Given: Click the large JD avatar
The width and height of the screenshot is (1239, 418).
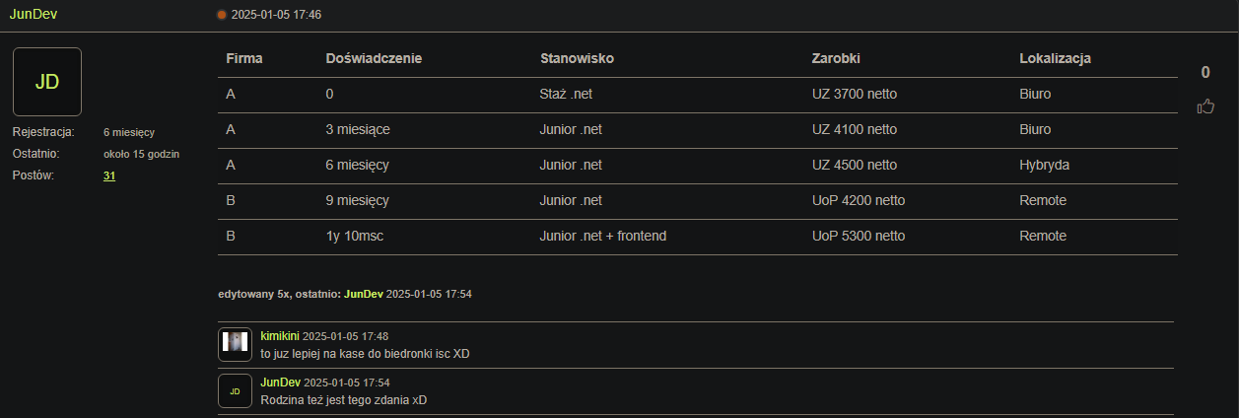Looking at the screenshot, I should [x=47, y=82].
